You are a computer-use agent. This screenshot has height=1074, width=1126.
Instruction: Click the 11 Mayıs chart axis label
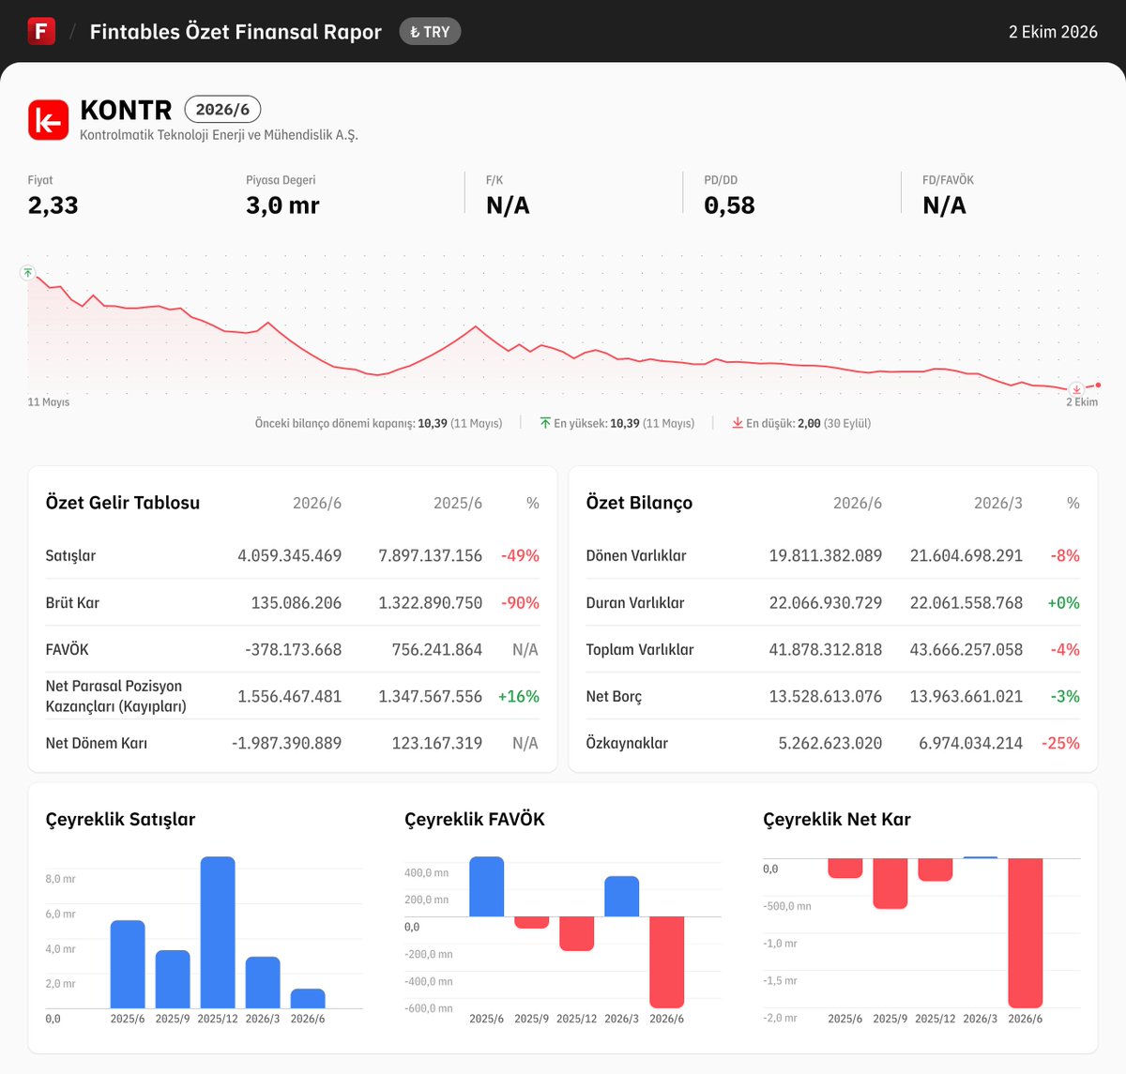click(49, 402)
